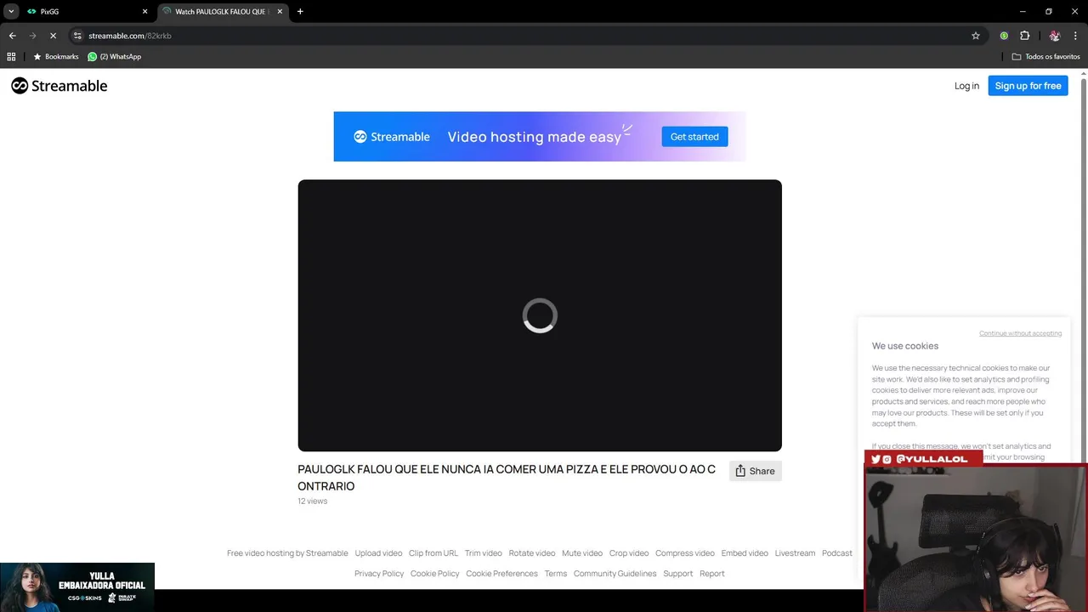
Task: Click the Log in link
Action: [966, 86]
